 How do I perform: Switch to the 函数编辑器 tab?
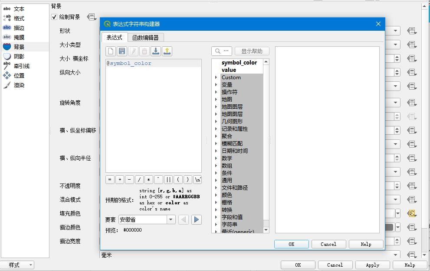[x=146, y=37]
